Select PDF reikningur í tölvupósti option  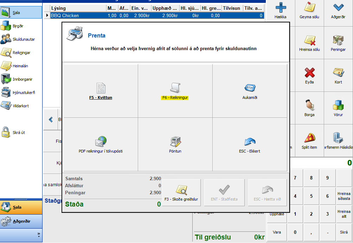[x=100, y=144]
